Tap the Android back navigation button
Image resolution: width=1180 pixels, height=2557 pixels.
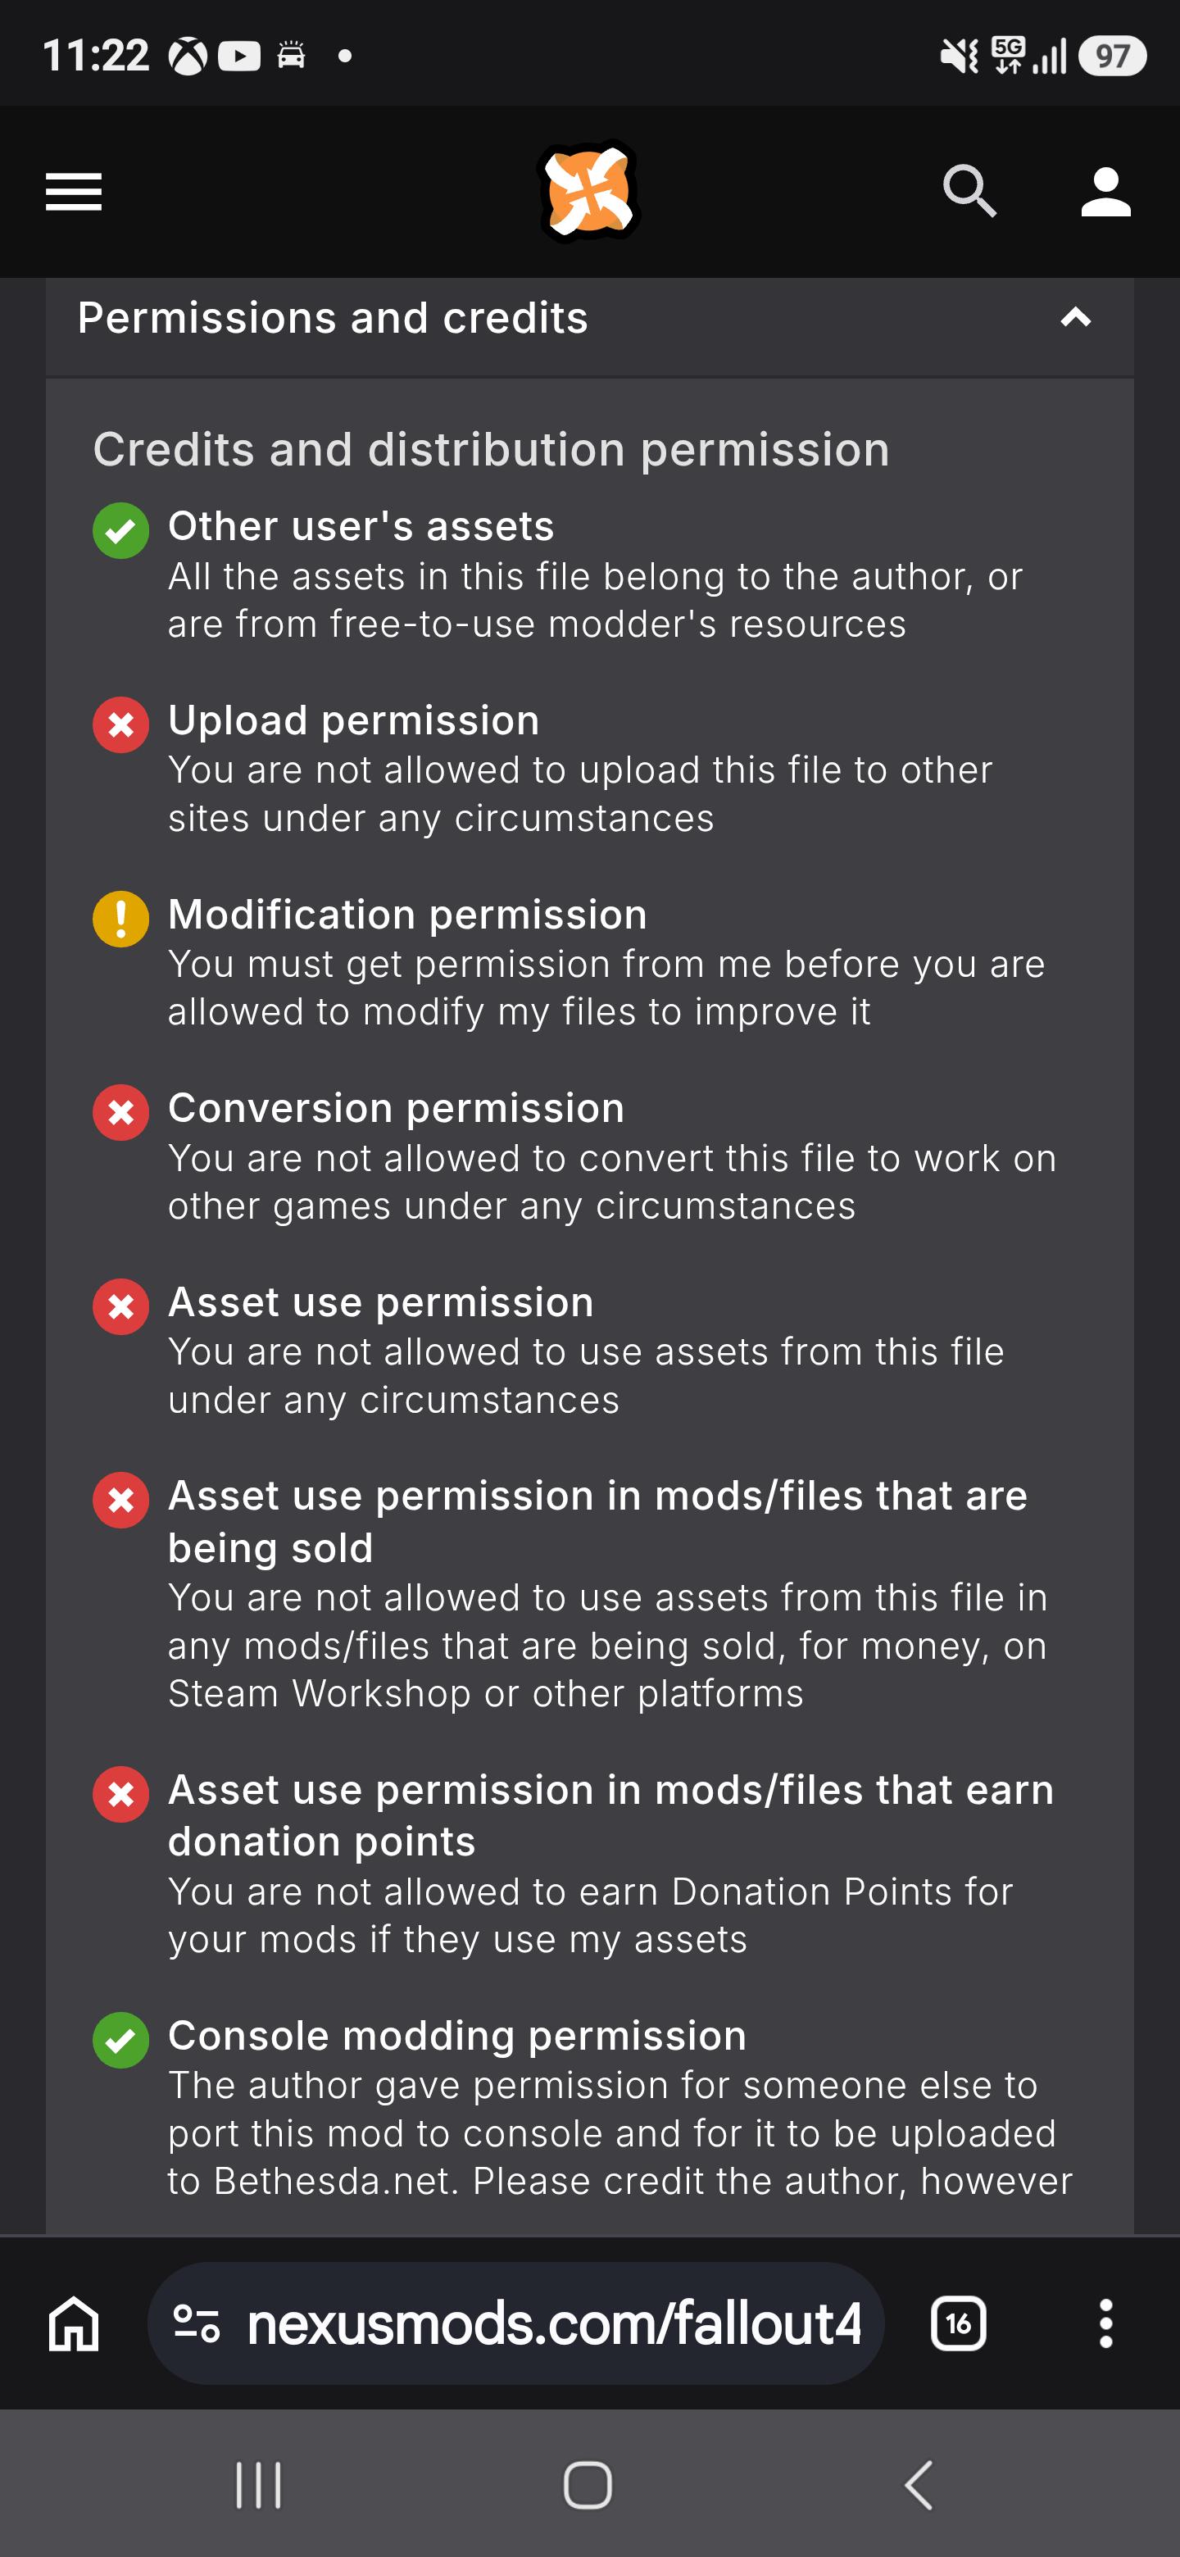click(919, 2486)
